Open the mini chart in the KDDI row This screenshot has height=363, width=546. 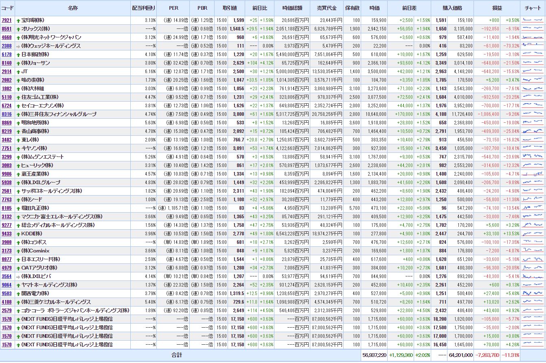[x=533, y=234]
